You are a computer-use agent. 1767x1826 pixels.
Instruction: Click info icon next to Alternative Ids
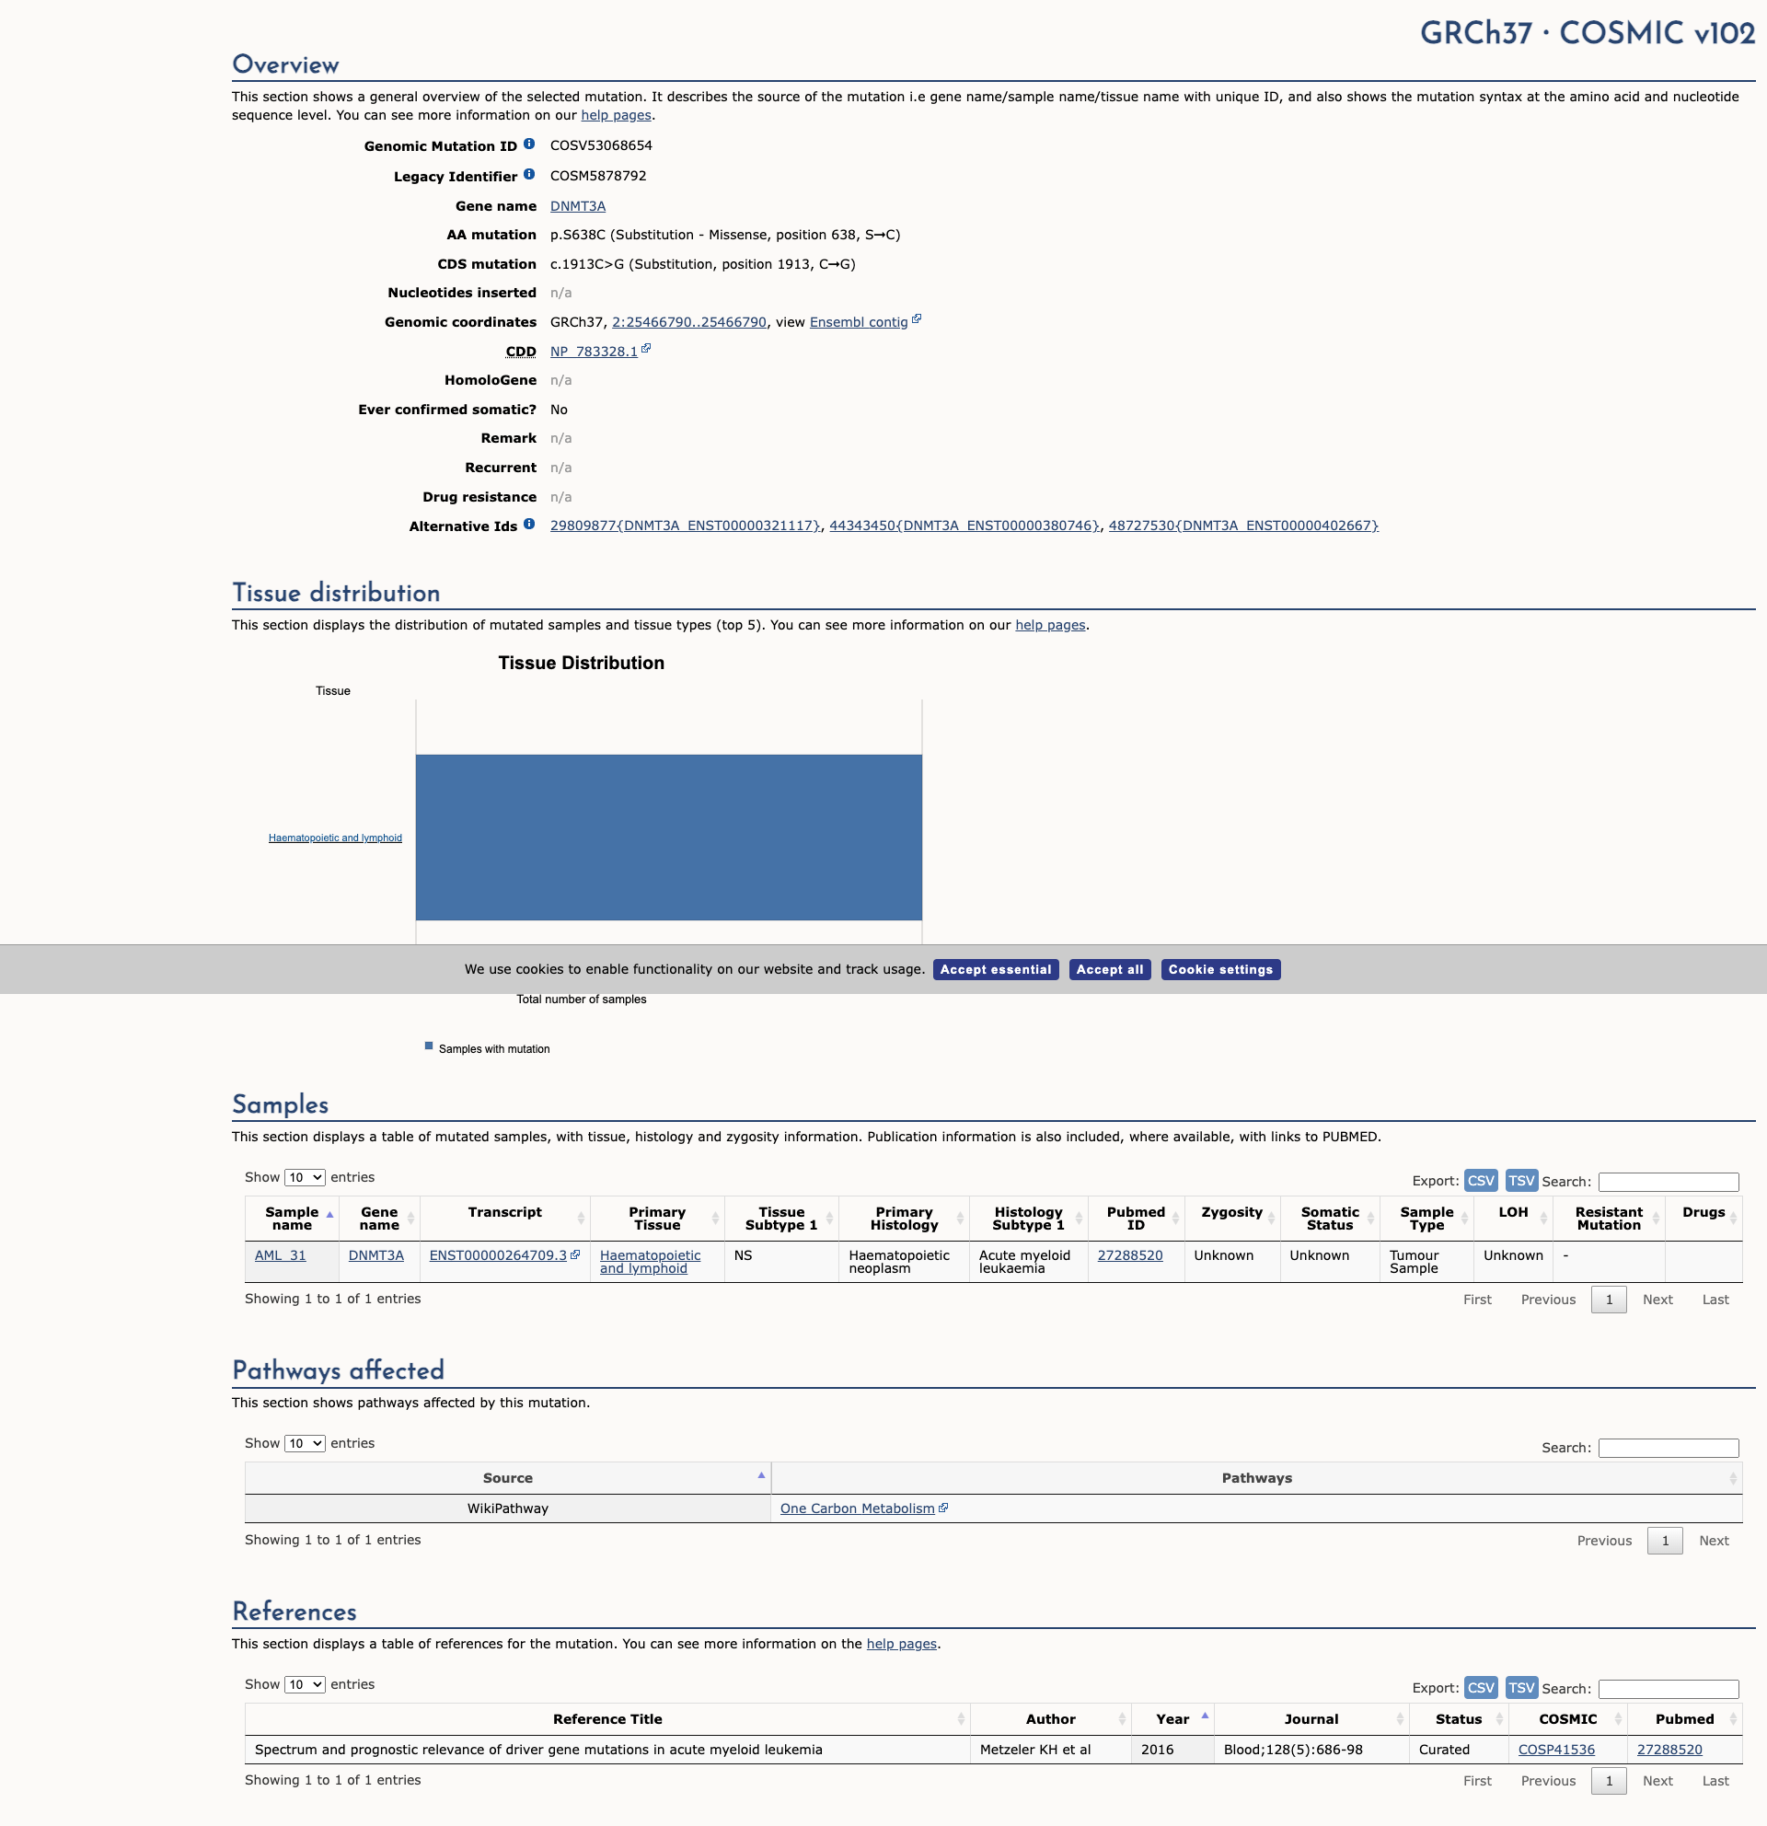pos(529,524)
